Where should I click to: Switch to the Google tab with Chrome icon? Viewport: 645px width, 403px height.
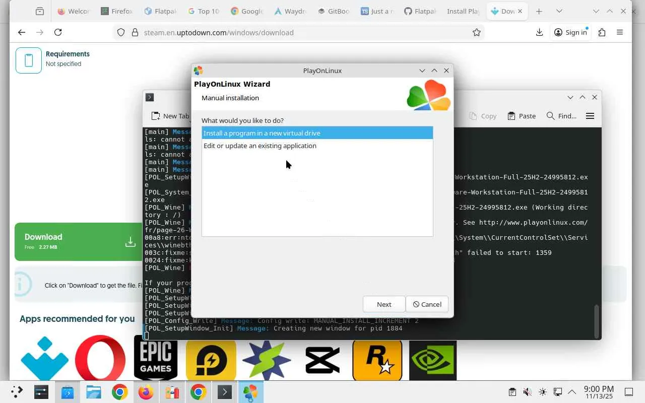tap(246, 11)
